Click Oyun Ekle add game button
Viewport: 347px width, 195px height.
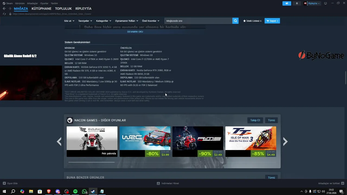pos(10,183)
